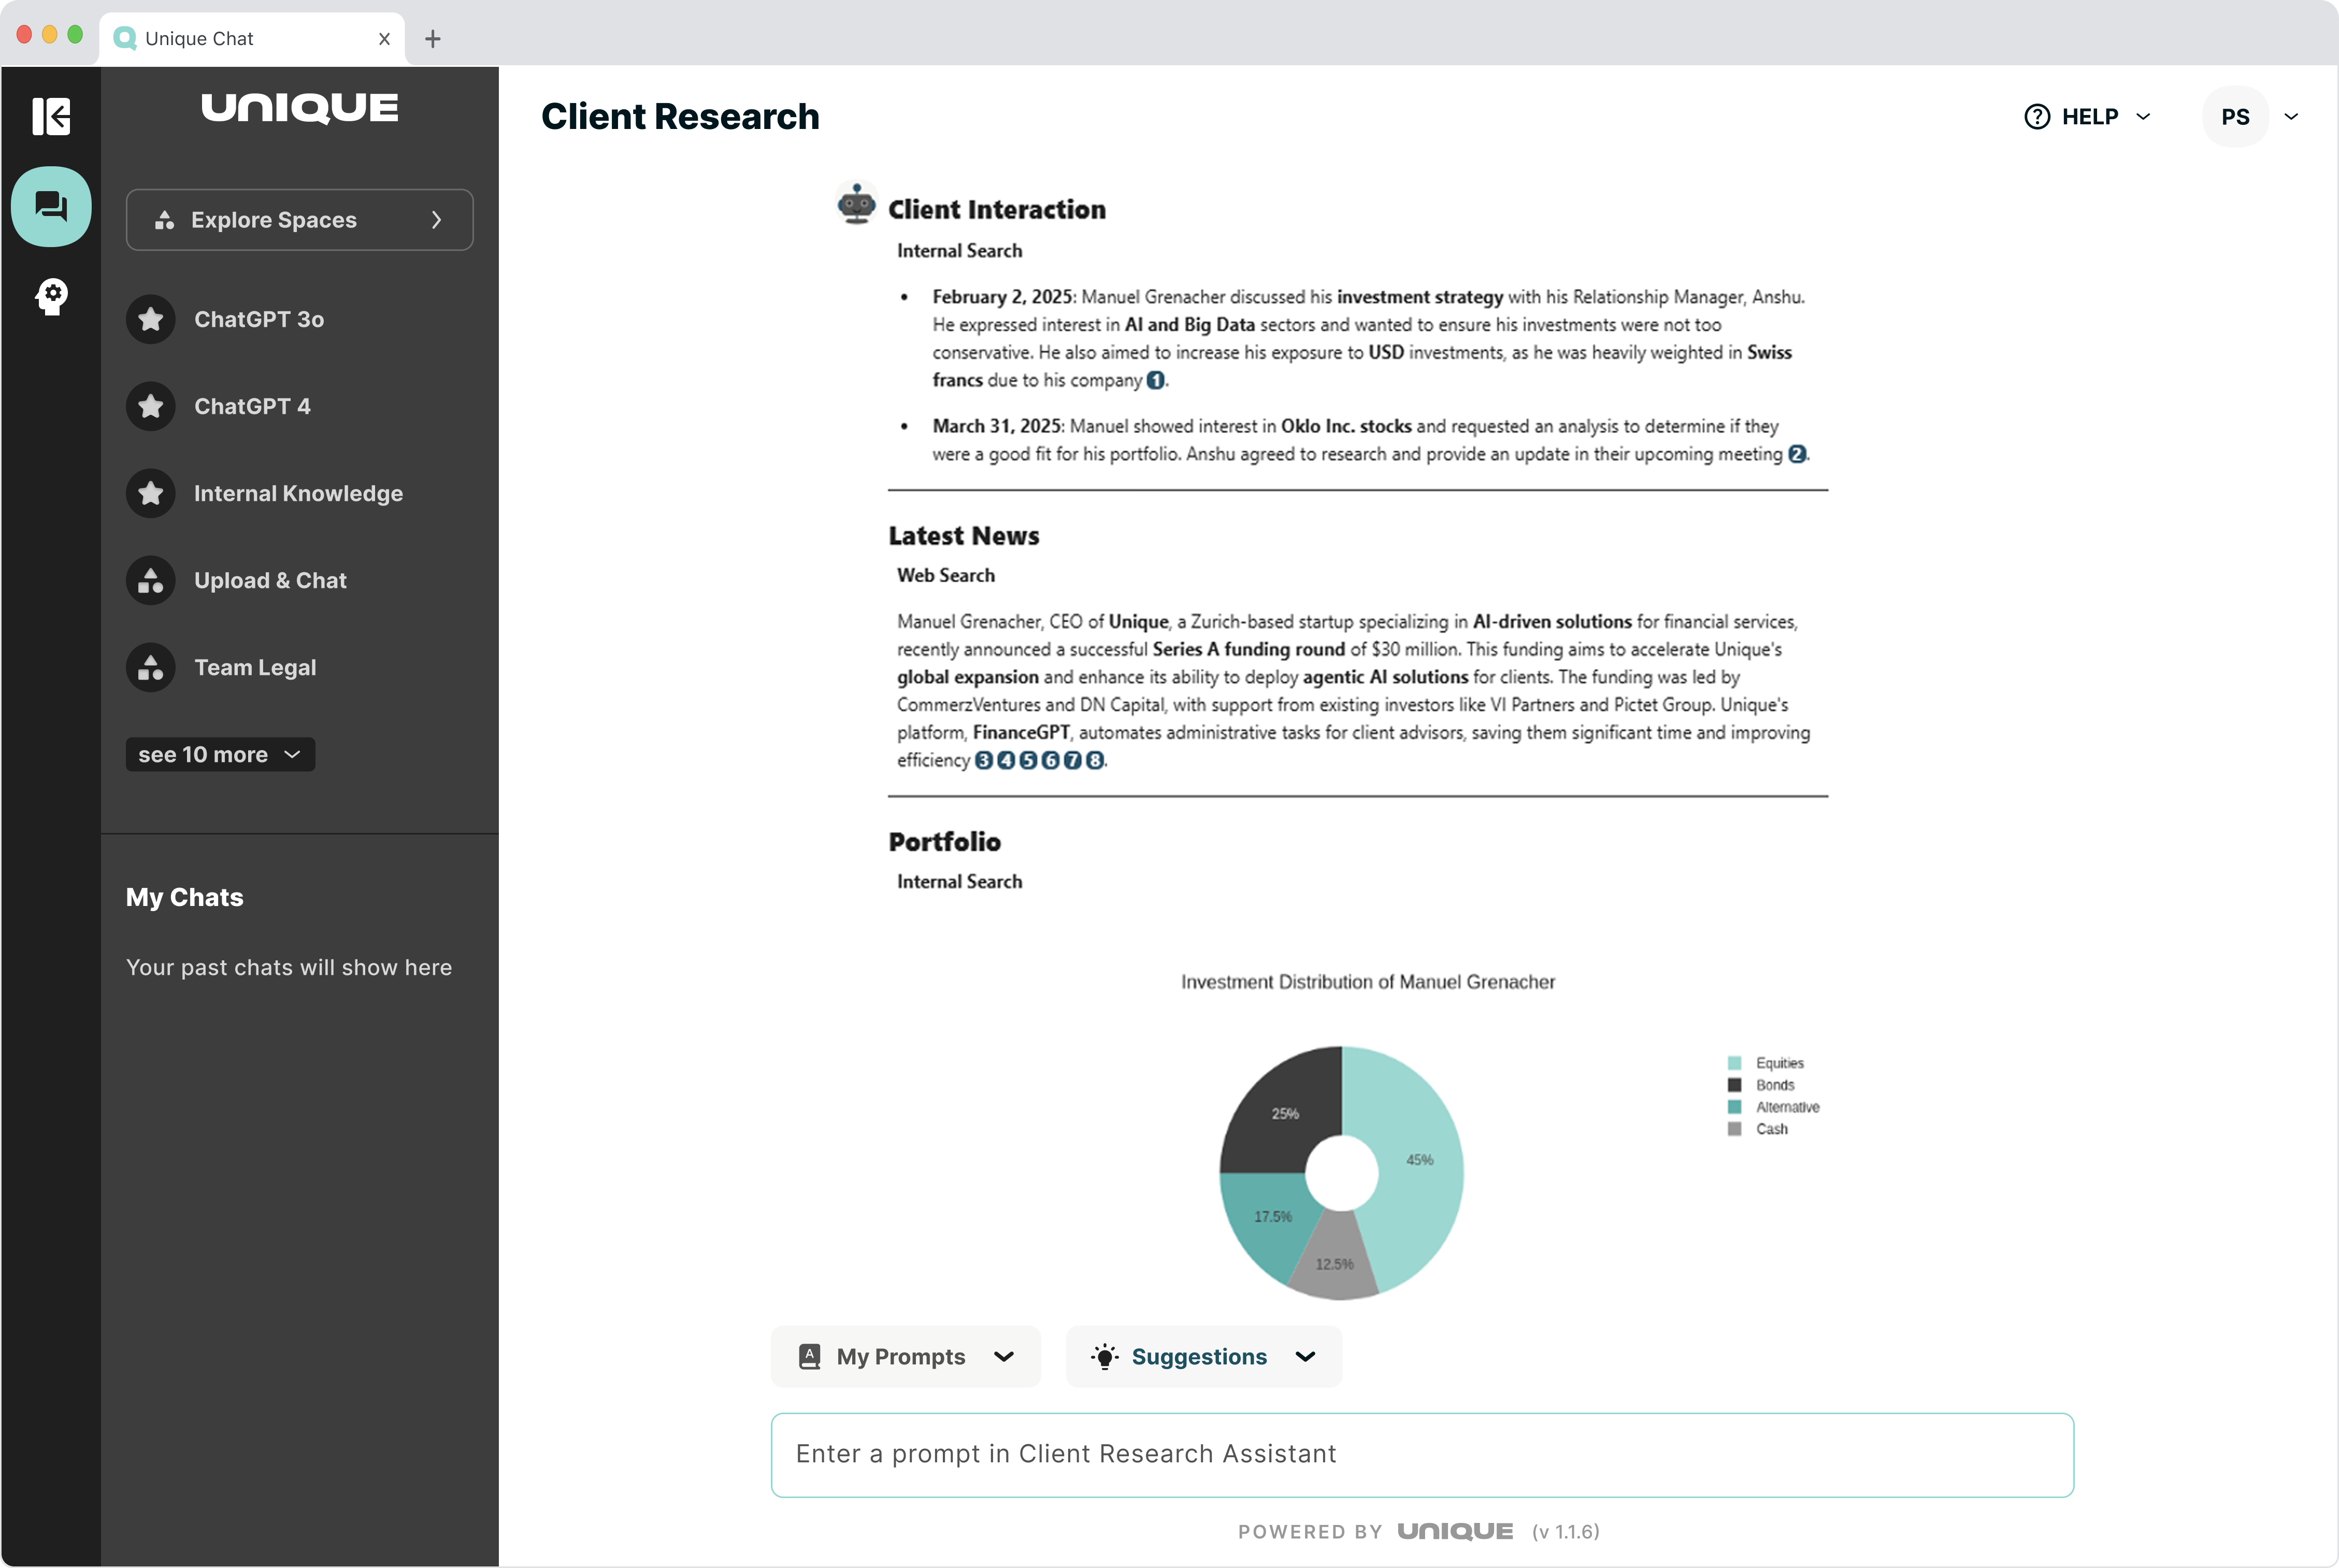Open the My Prompts dropdown chevron

1005,1356
